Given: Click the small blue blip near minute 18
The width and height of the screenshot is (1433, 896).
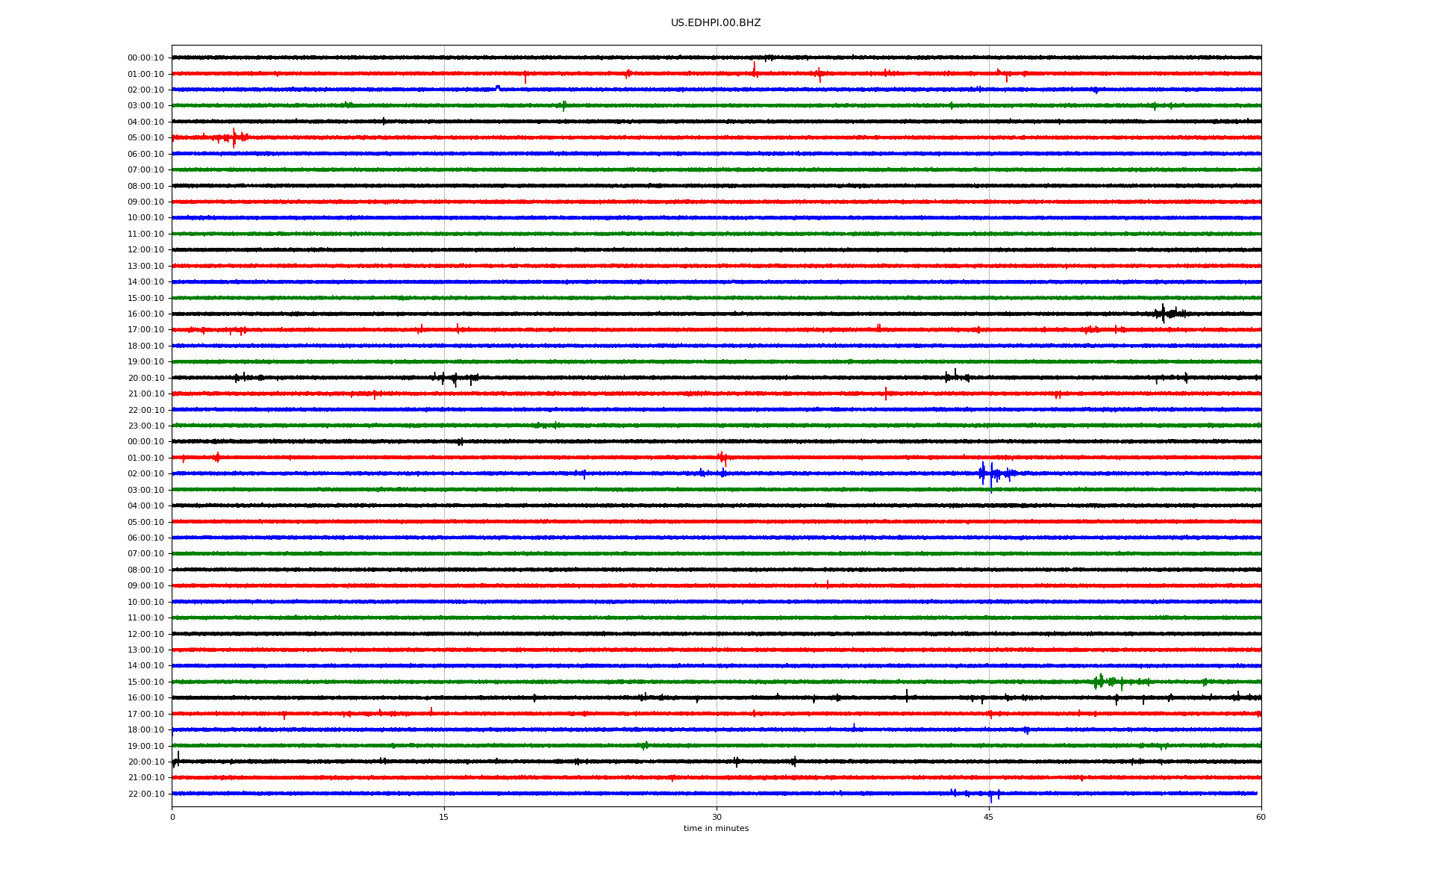Looking at the screenshot, I should [x=498, y=88].
